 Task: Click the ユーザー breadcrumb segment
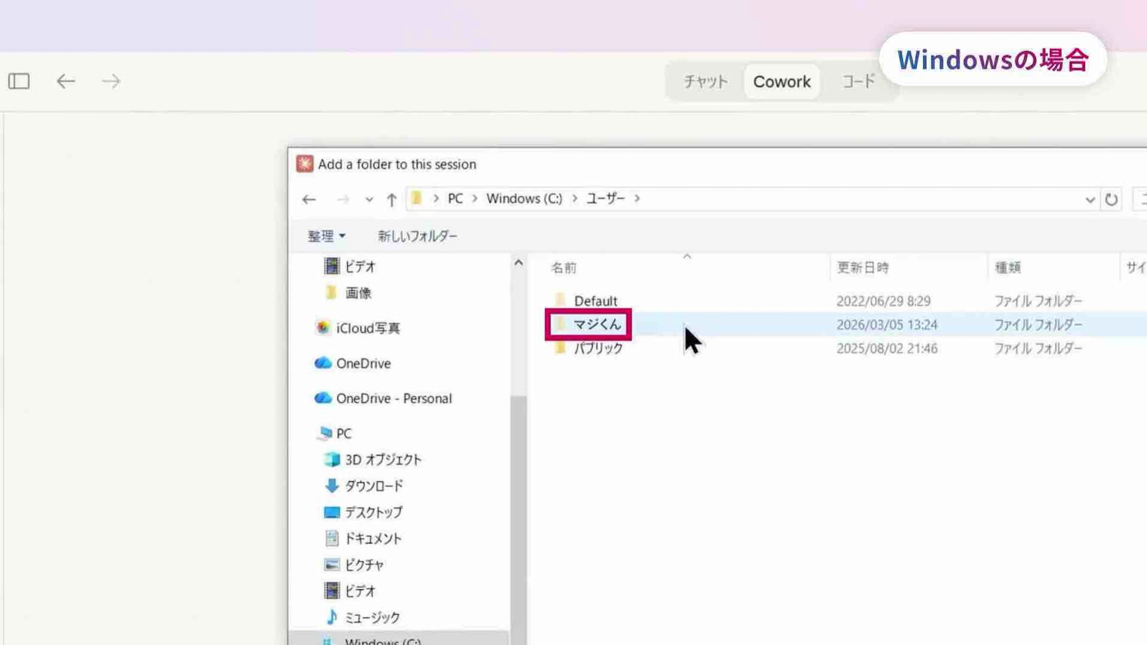(605, 199)
